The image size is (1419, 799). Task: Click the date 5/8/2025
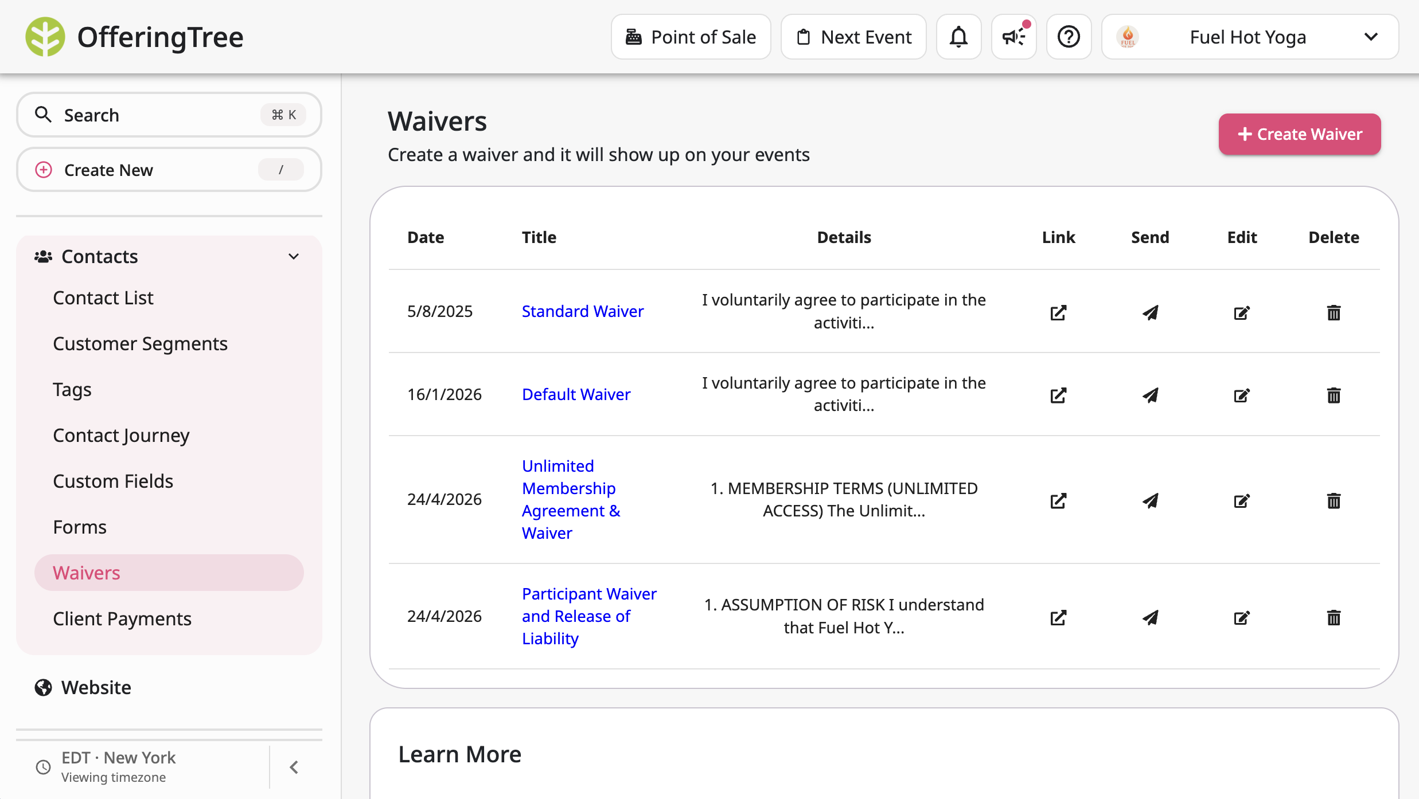click(440, 311)
